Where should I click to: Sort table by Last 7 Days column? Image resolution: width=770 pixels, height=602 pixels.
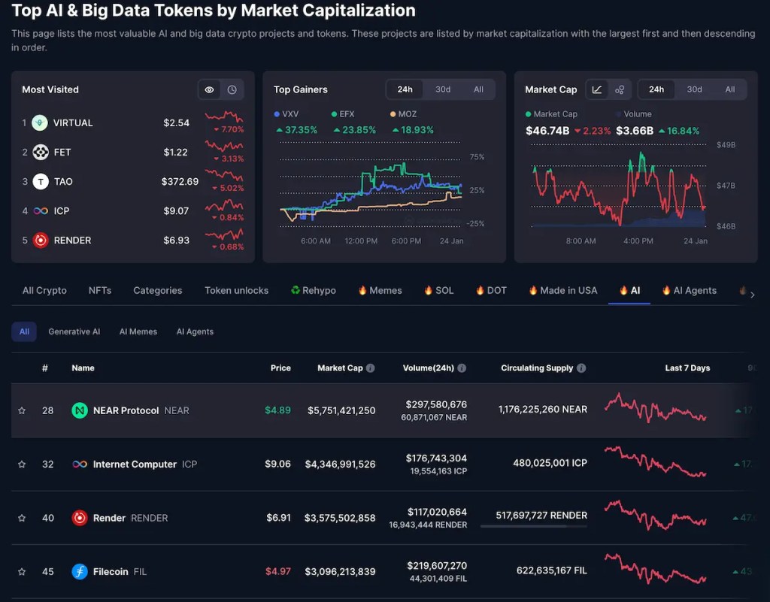click(687, 368)
